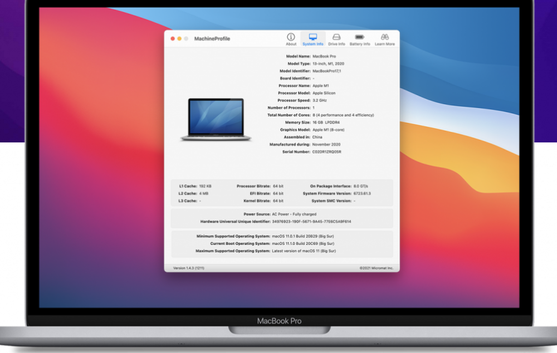Select the L1 Cache value '192 KB'
The height and width of the screenshot is (353, 557).
[205, 186]
